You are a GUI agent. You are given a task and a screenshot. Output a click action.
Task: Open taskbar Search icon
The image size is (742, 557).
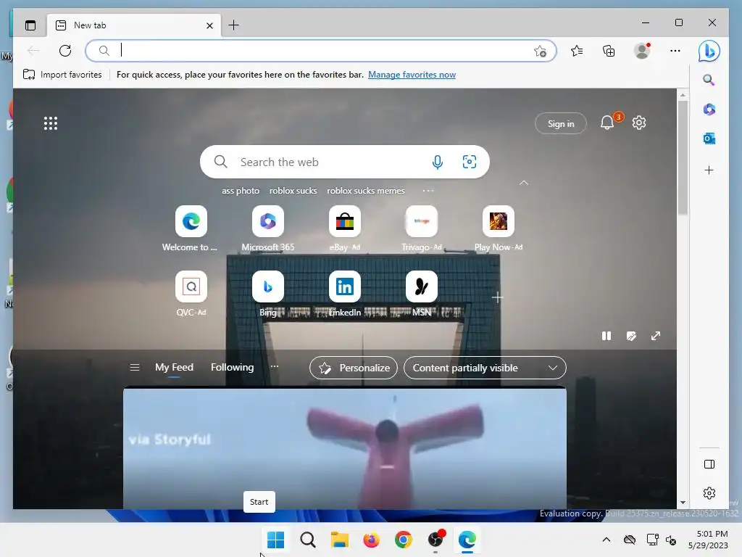[x=307, y=540]
